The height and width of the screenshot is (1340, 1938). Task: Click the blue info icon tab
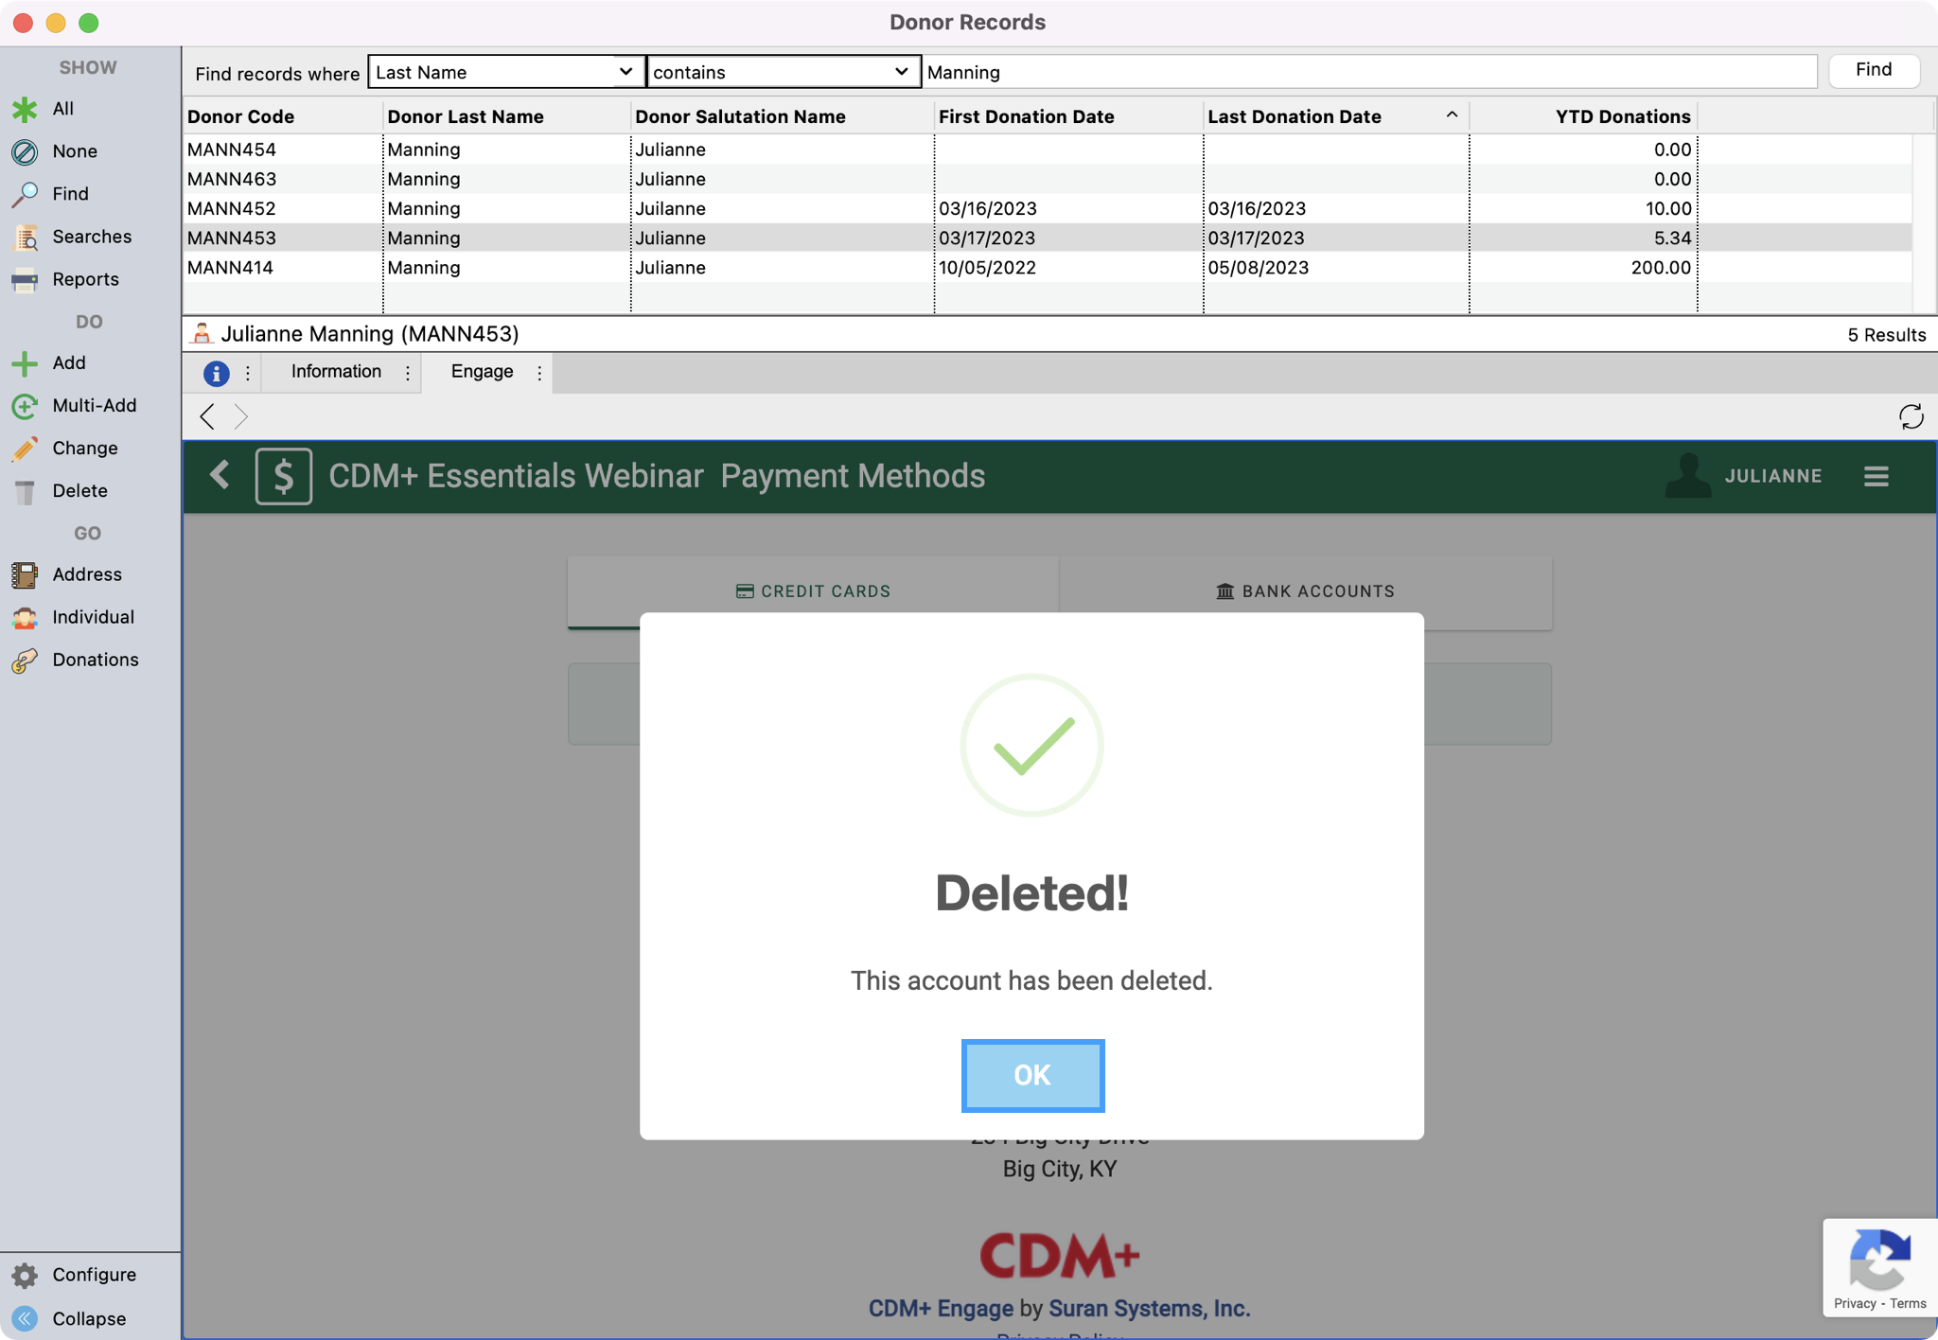[x=216, y=373]
